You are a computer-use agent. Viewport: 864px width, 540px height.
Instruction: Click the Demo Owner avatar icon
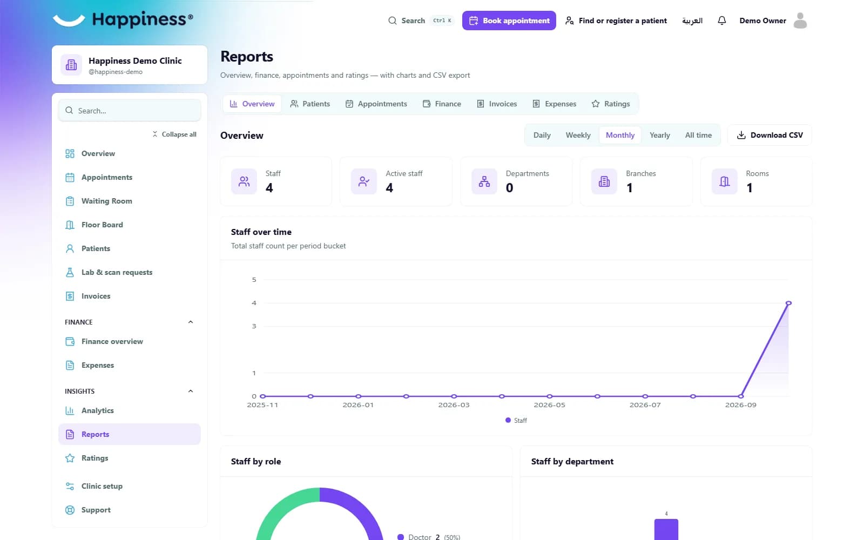click(800, 21)
